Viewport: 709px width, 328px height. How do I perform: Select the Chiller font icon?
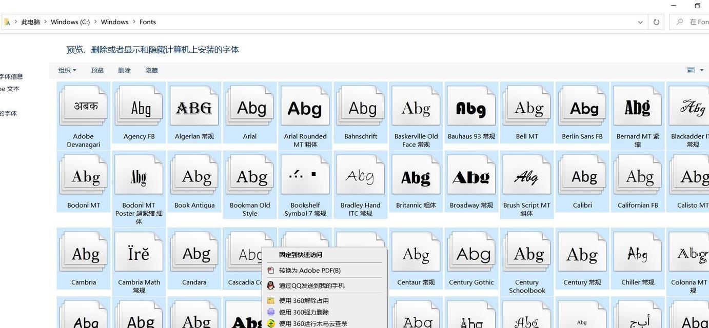(x=638, y=252)
